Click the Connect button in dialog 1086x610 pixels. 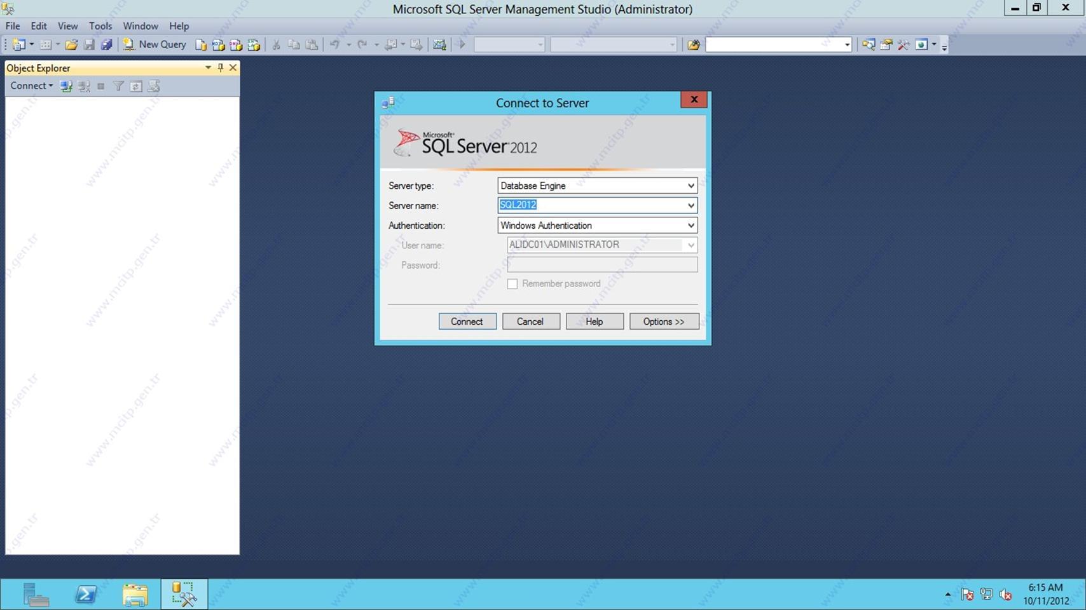click(467, 322)
